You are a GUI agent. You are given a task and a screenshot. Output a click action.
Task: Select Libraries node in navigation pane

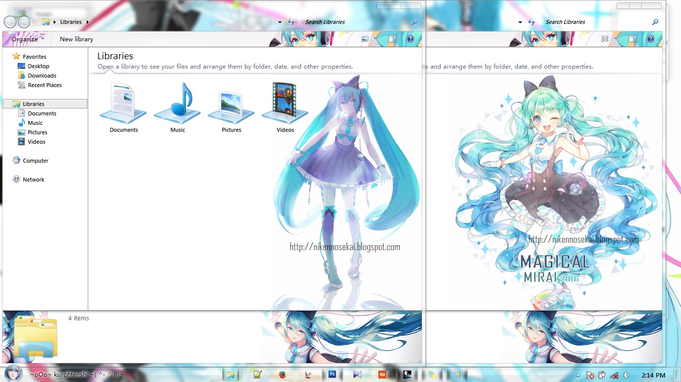point(45,104)
